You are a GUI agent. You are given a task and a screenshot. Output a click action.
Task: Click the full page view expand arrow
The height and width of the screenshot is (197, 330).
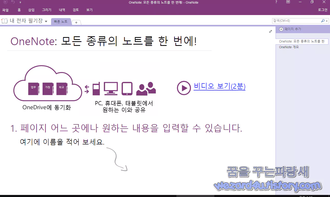pos(271,31)
